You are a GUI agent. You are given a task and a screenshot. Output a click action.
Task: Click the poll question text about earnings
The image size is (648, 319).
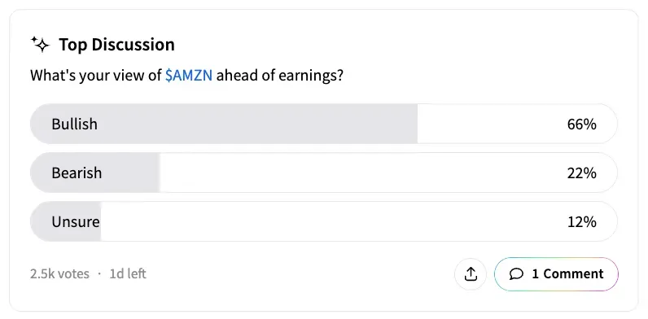tap(186, 76)
